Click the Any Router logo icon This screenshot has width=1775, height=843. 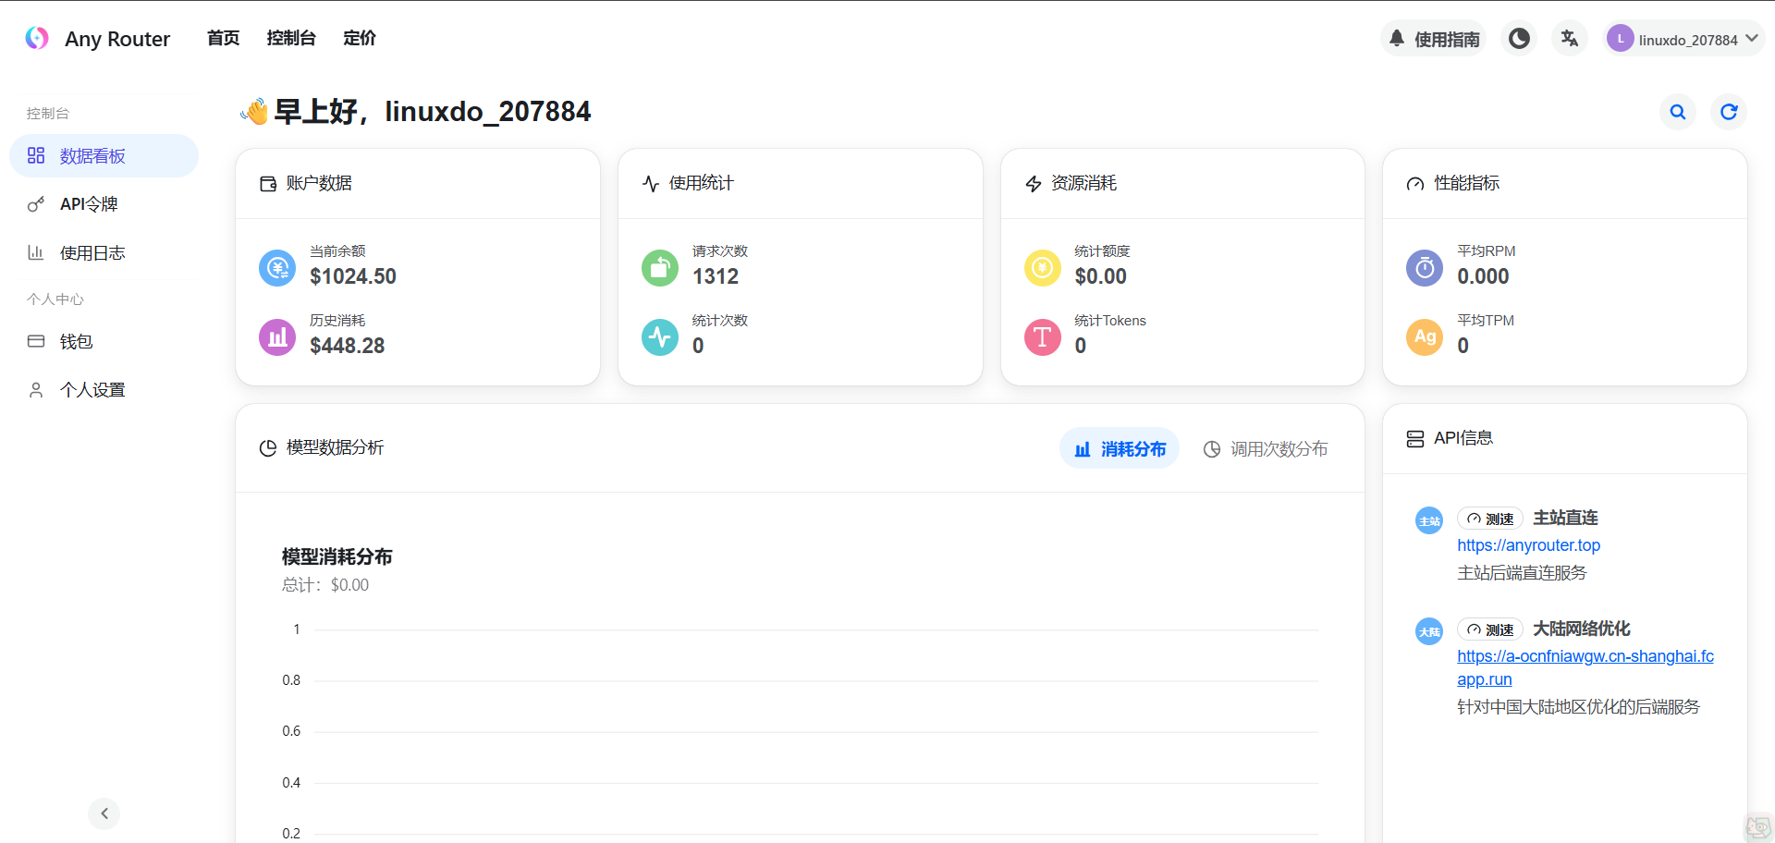tap(37, 38)
